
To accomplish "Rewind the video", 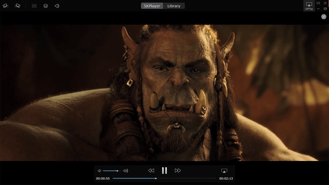I will pyautogui.click(x=151, y=171).
